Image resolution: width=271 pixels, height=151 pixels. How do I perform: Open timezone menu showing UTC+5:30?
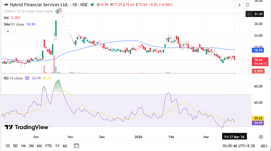(x=239, y=146)
